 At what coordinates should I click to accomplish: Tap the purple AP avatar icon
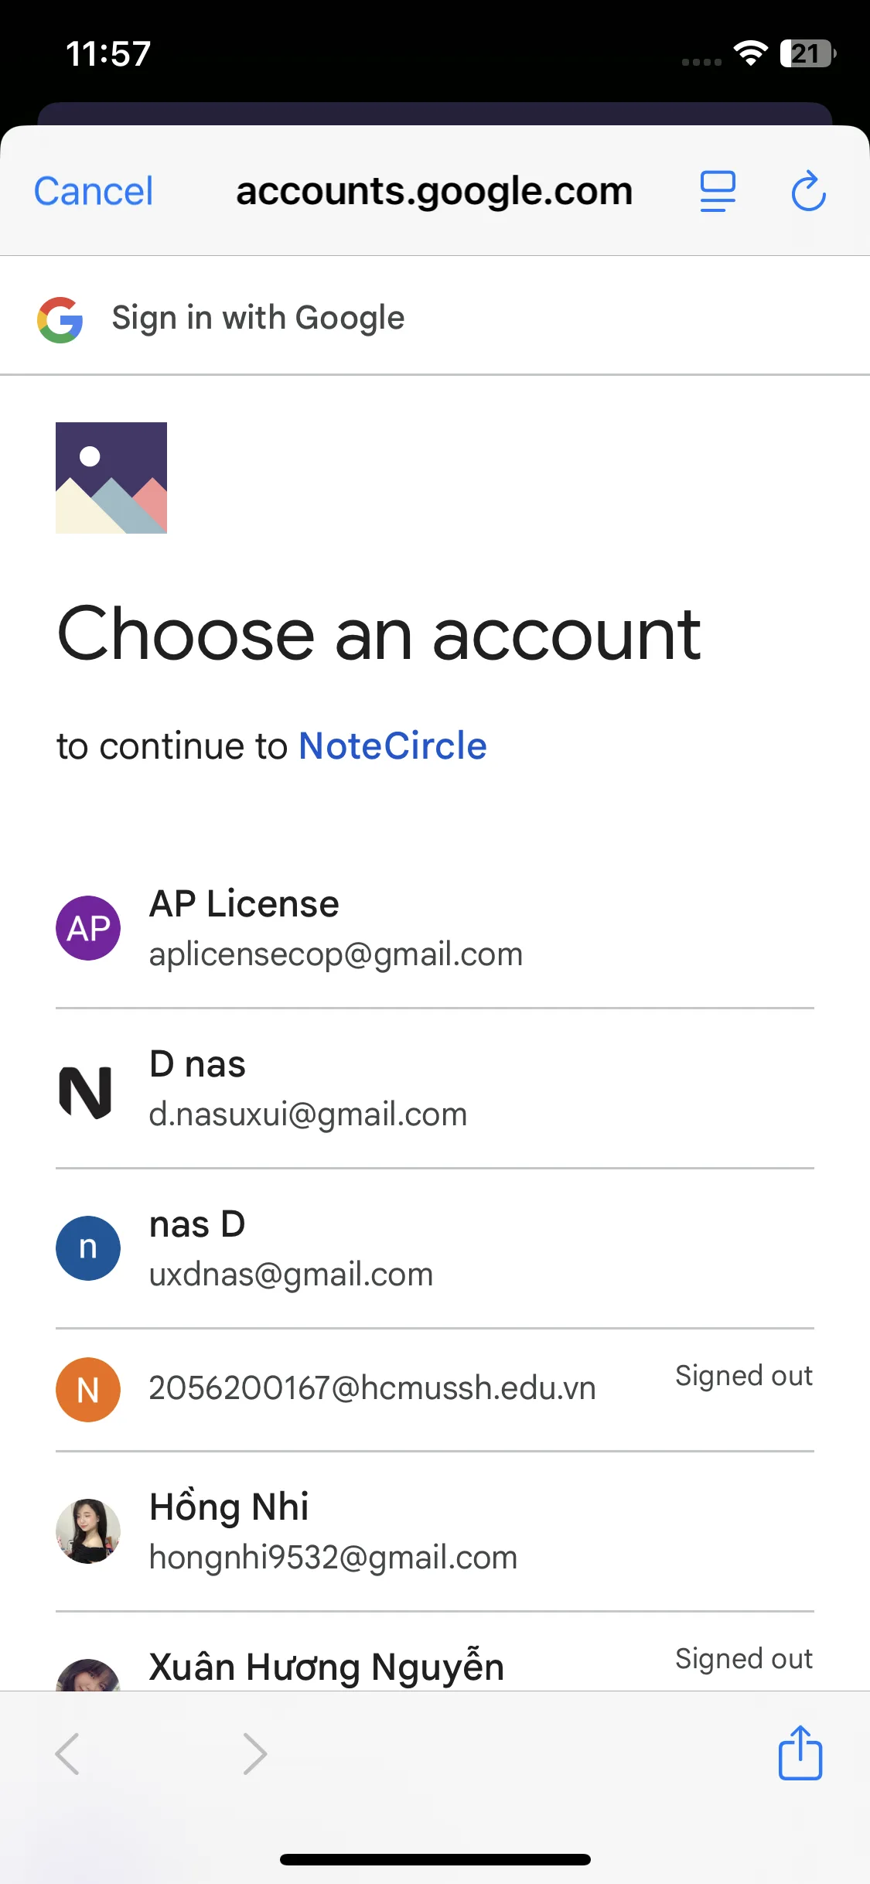click(88, 928)
